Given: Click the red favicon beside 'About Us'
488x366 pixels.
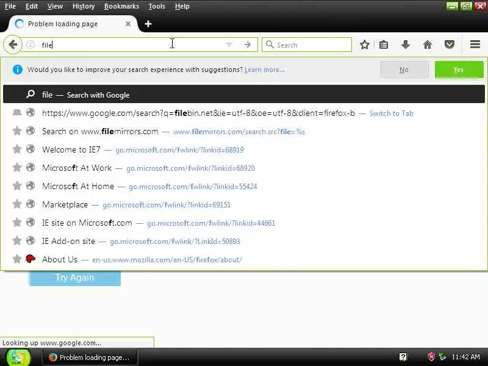Looking at the screenshot, I should pyautogui.click(x=30, y=259).
